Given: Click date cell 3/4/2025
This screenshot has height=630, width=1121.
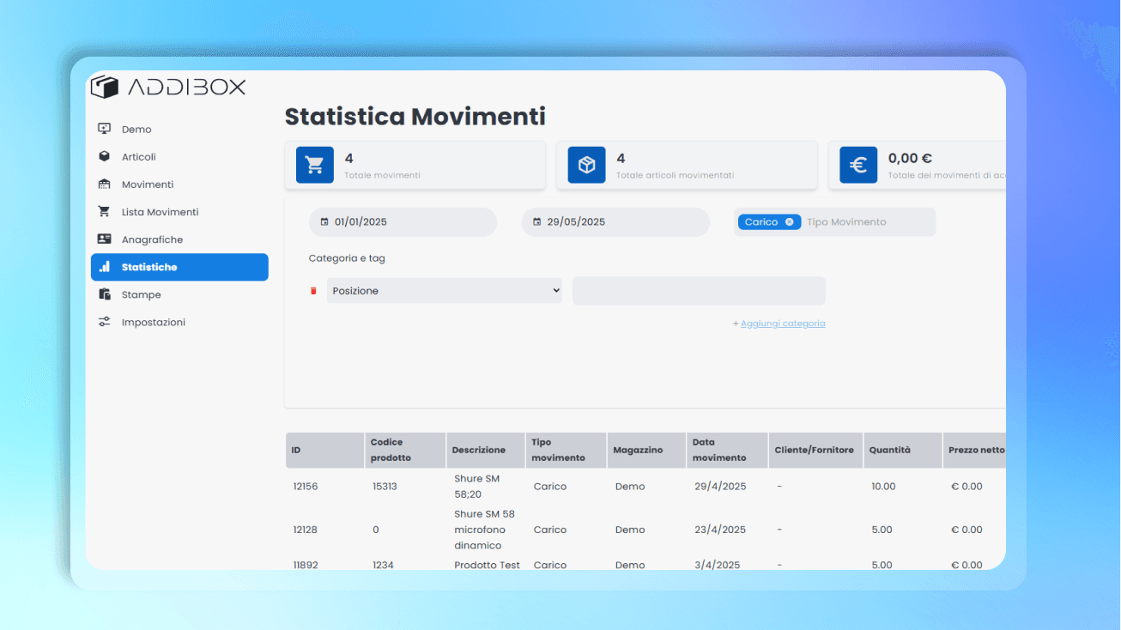Looking at the screenshot, I should (717, 565).
